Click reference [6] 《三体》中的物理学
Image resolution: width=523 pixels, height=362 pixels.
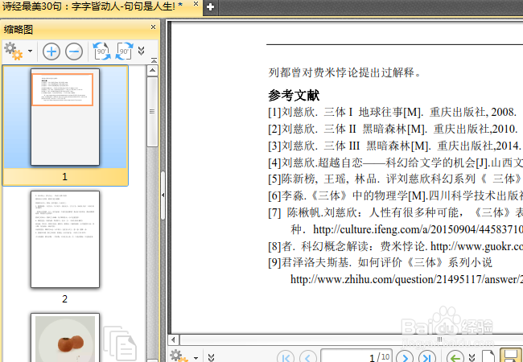point(395,195)
